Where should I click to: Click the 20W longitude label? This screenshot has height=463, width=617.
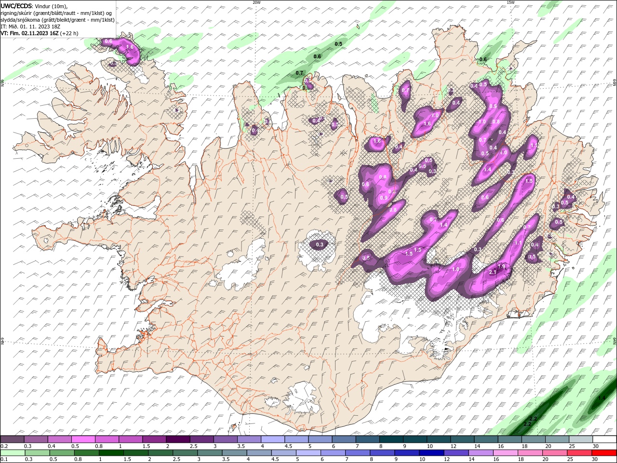pyautogui.click(x=256, y=2)
